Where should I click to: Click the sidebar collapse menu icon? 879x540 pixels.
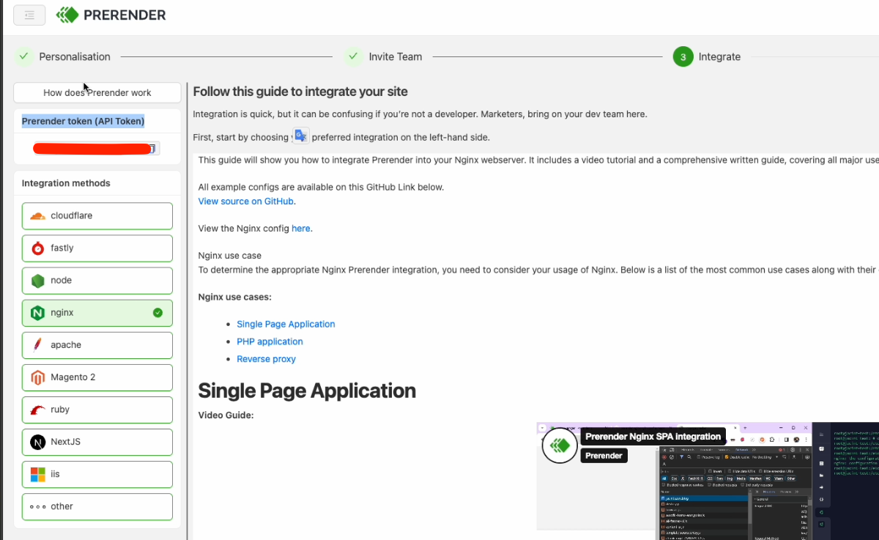(29, 15)
